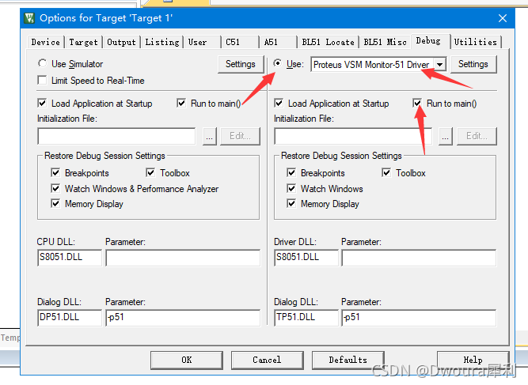Switch to the Utilities tab
The height and width of the screenshot is (385, 528).
click(475, 43)
